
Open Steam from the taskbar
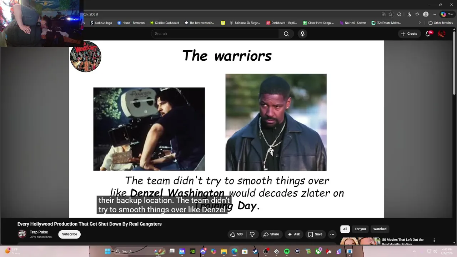pyautogui.click(x=255, y=251)
